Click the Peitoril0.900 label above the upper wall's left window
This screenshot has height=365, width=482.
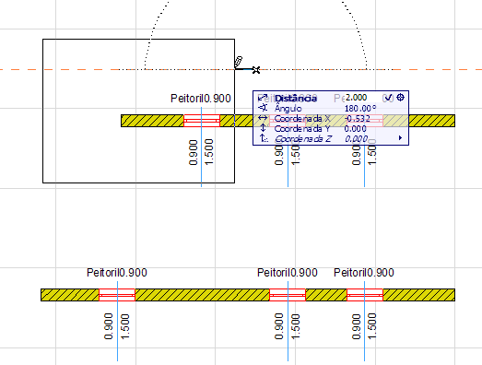201,99
